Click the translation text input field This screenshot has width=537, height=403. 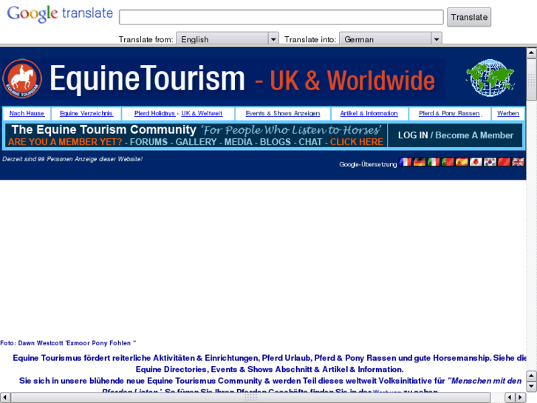click(281, 17)
